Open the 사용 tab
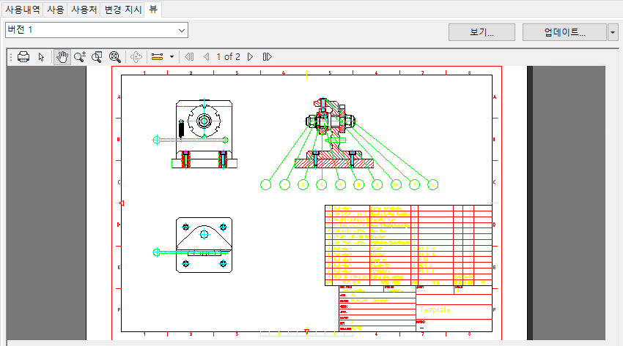The width and height of the screenshot is (623, 346). click(55, 10)
